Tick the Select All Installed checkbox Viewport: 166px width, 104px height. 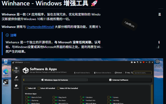(39, 88)
